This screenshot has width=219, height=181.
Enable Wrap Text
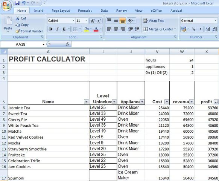pos(154,21)
